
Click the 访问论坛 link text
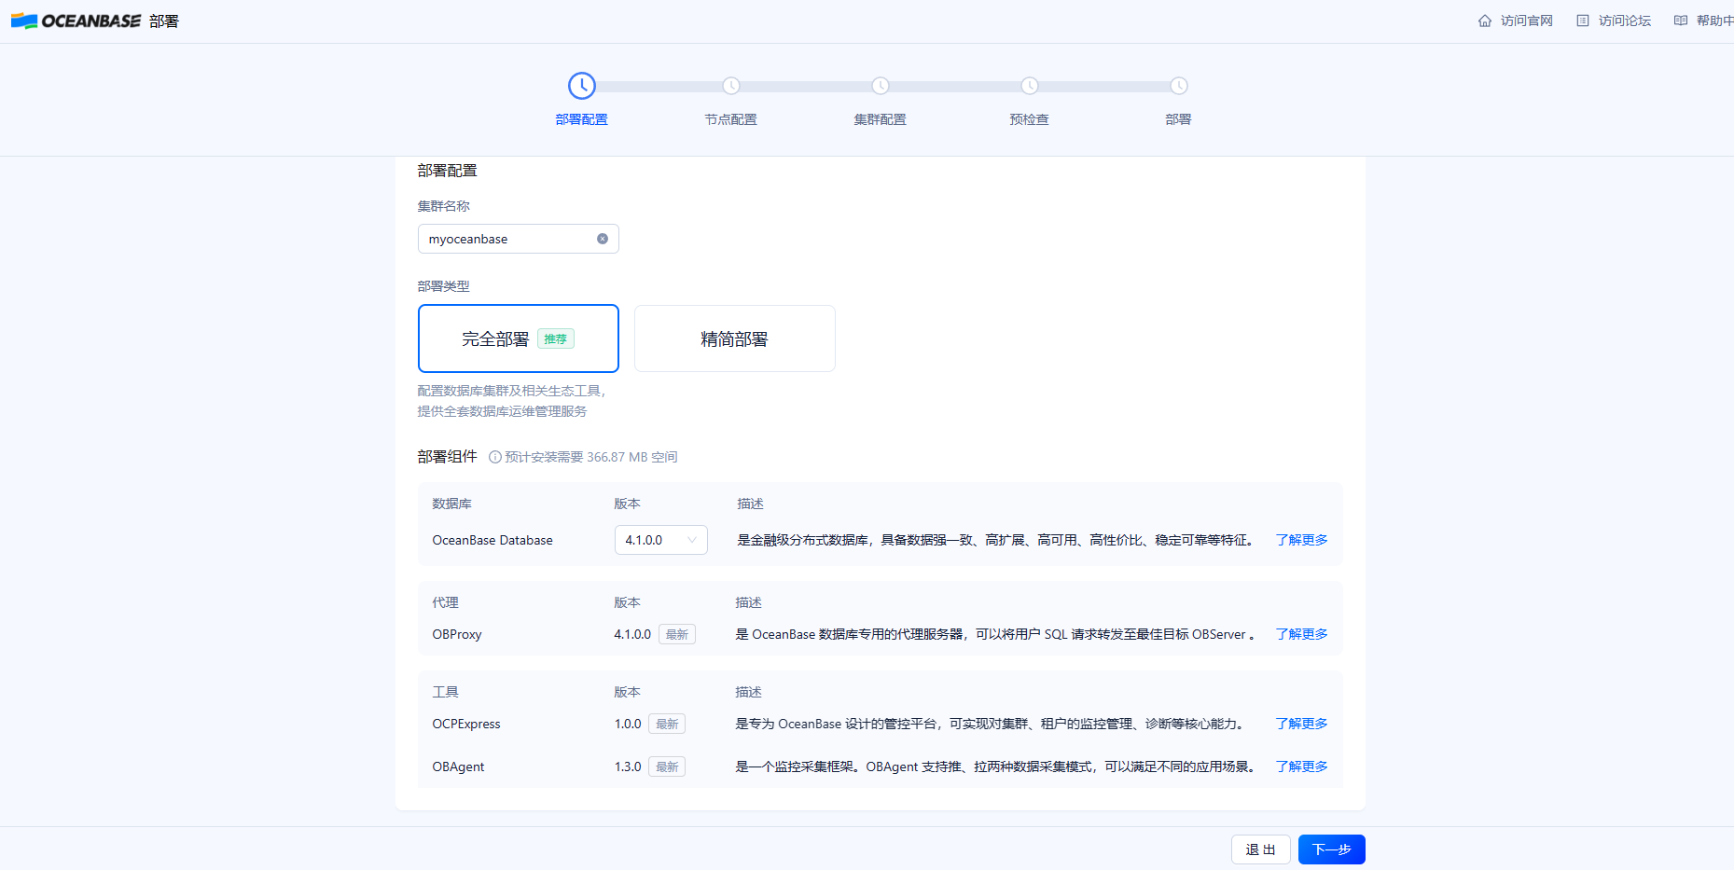coord(1625,21)
